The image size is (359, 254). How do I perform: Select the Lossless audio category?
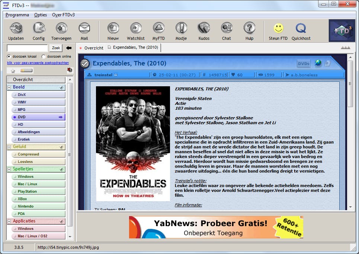(x=38, y=161)
